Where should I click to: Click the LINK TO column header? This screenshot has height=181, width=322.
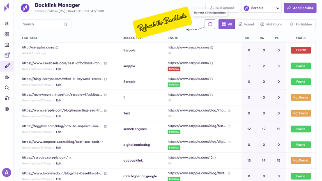173,38
